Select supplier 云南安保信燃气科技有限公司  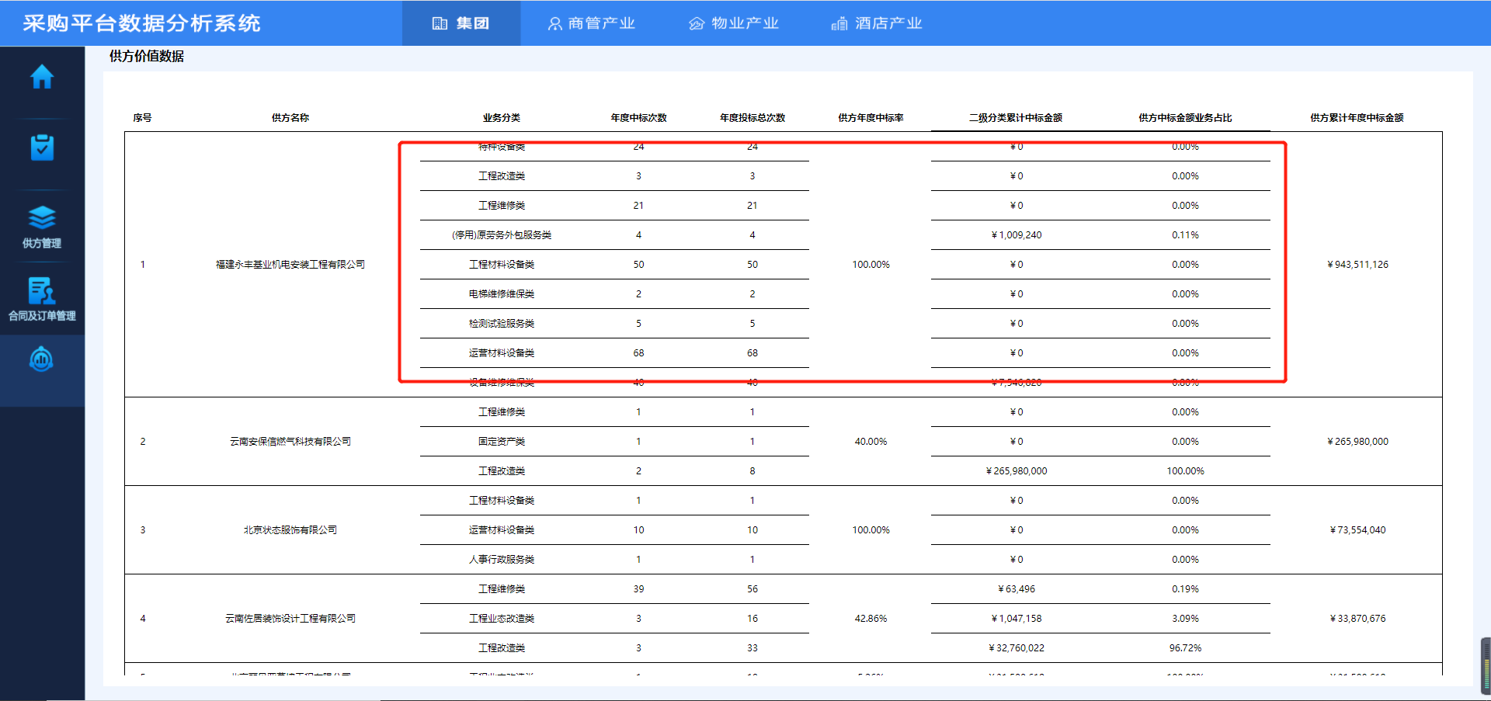pyautogui.click(x=290, y=442)
